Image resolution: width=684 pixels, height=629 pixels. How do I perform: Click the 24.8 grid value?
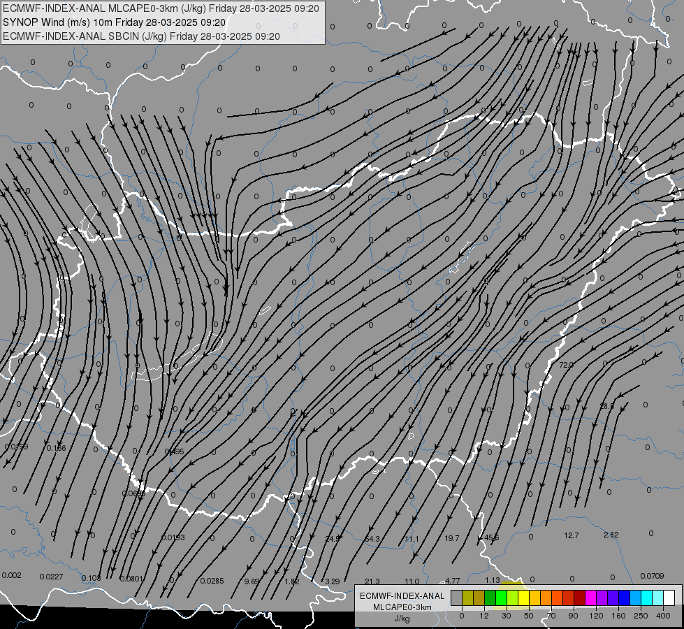pos(333,539)
